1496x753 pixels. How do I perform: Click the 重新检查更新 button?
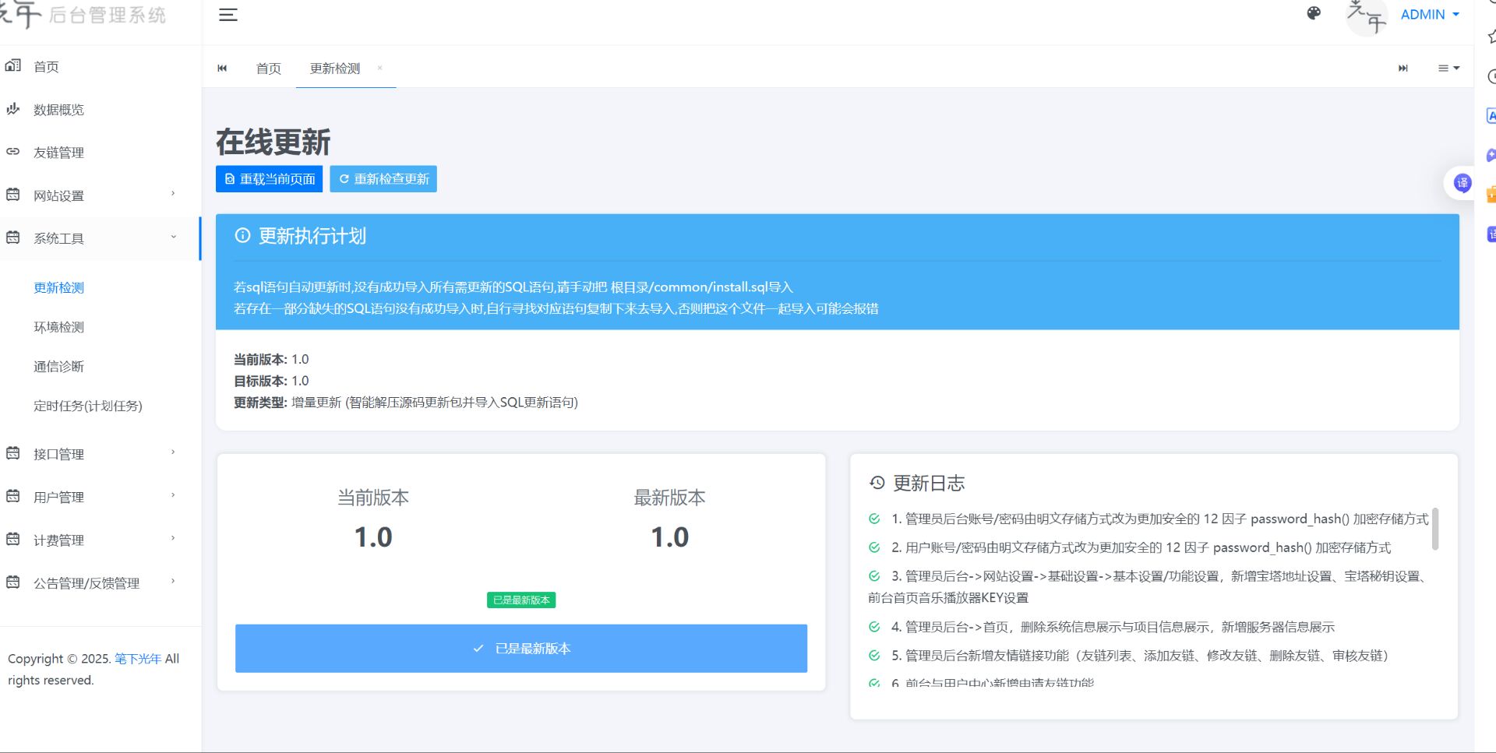[383, 178]
